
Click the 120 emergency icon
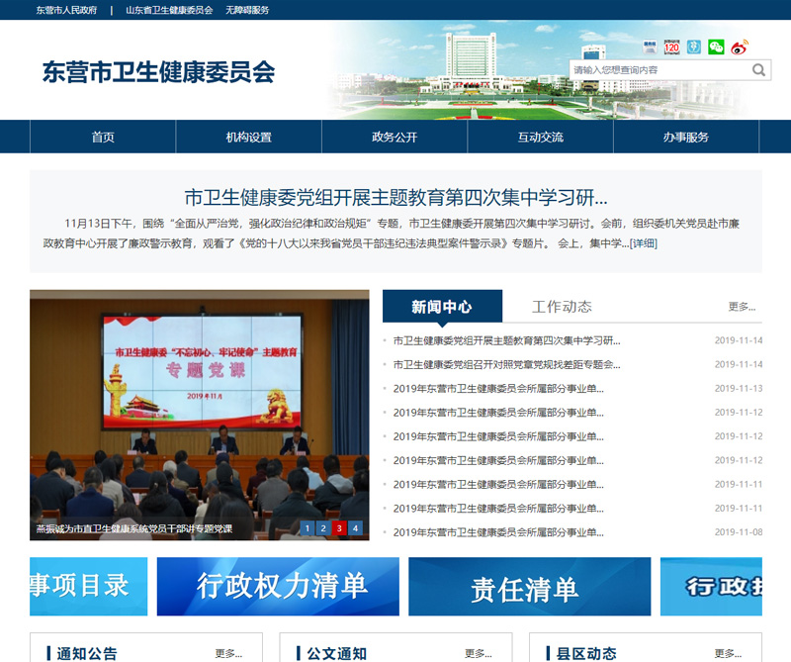click(x=671, y=47)
